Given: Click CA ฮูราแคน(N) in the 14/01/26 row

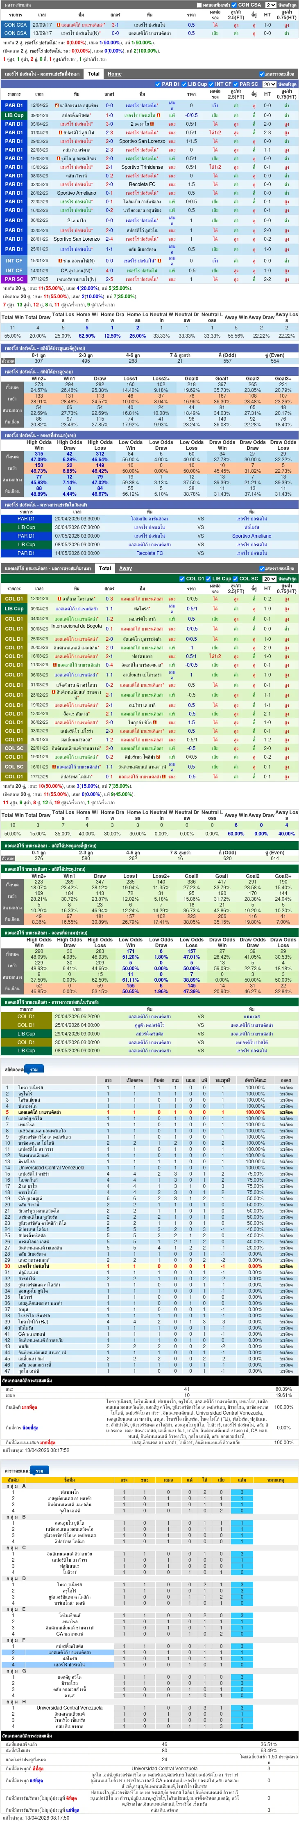Looking at the screenshot, I should [x=76, y=270].
